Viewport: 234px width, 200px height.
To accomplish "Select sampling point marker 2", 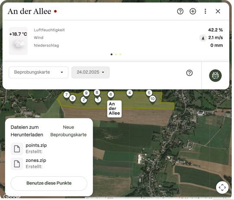I will 84,100.
